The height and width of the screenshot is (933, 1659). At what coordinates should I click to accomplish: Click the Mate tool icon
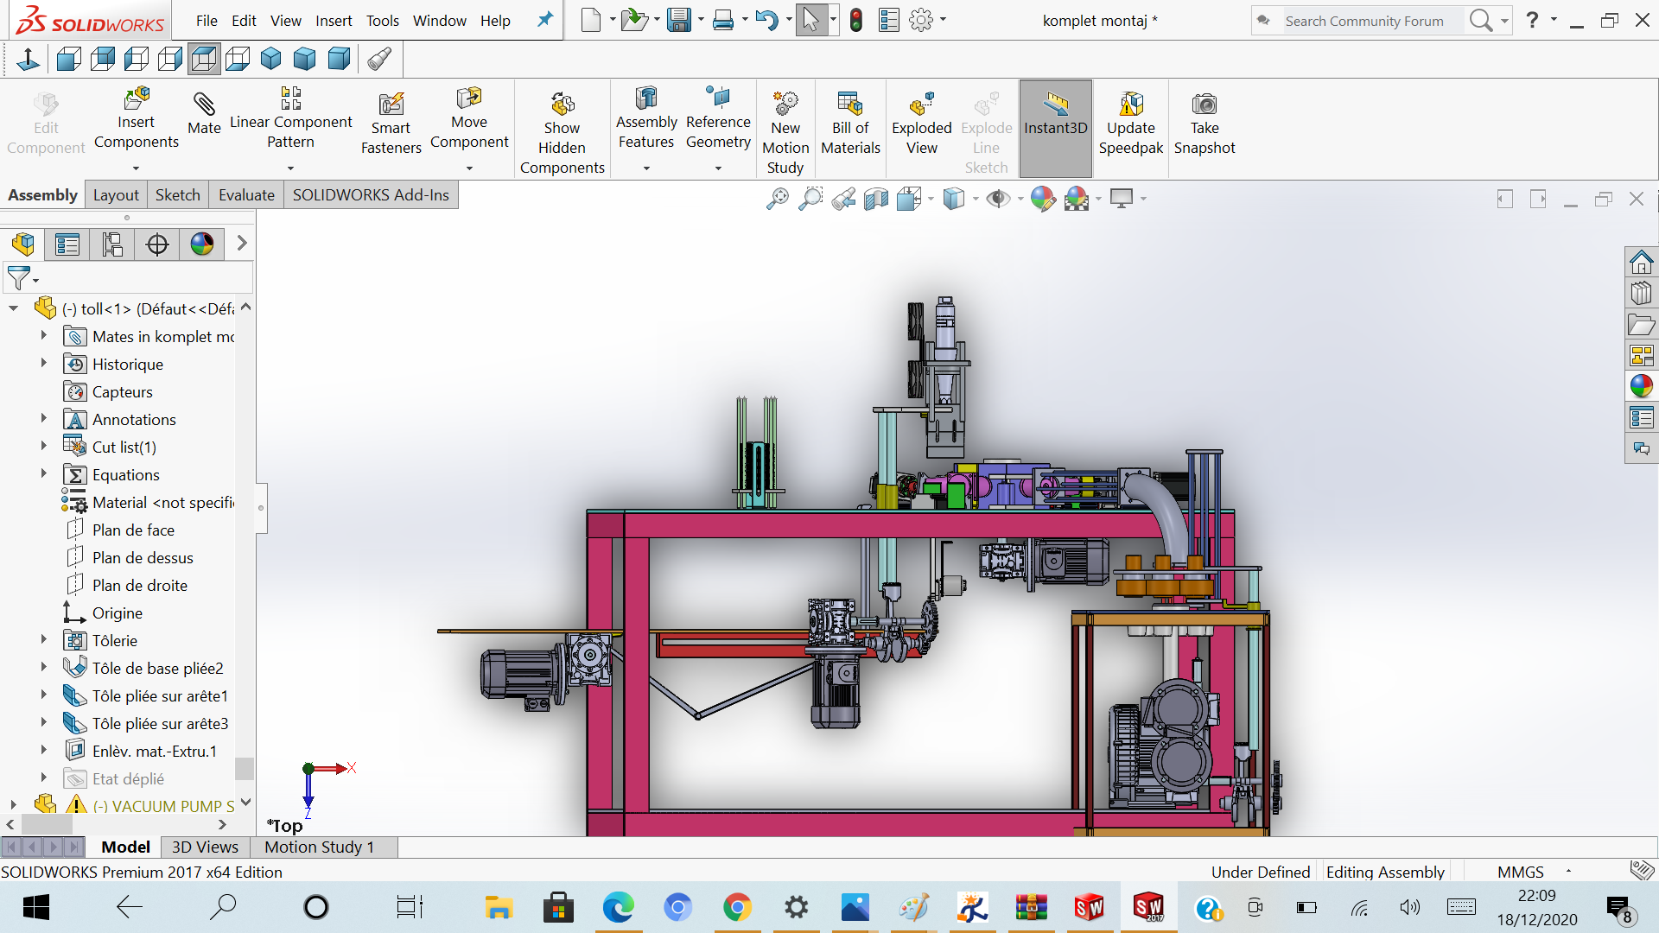pos(204,105)
